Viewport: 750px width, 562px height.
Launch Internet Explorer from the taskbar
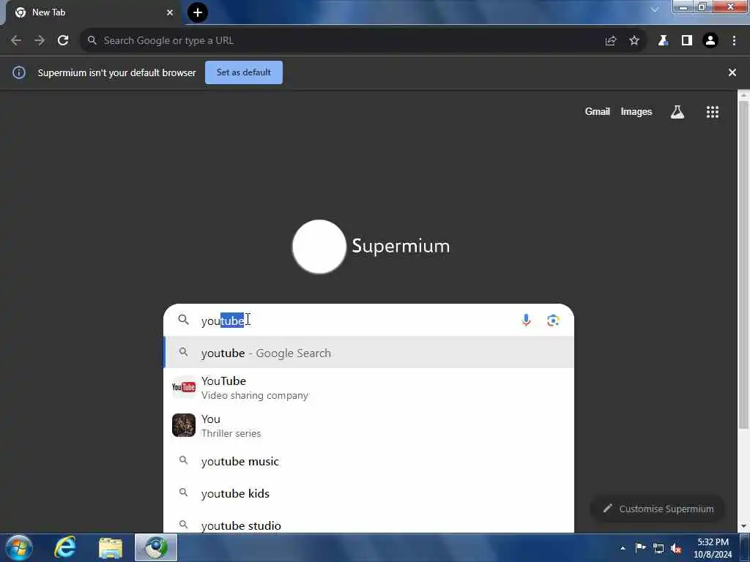64,547
